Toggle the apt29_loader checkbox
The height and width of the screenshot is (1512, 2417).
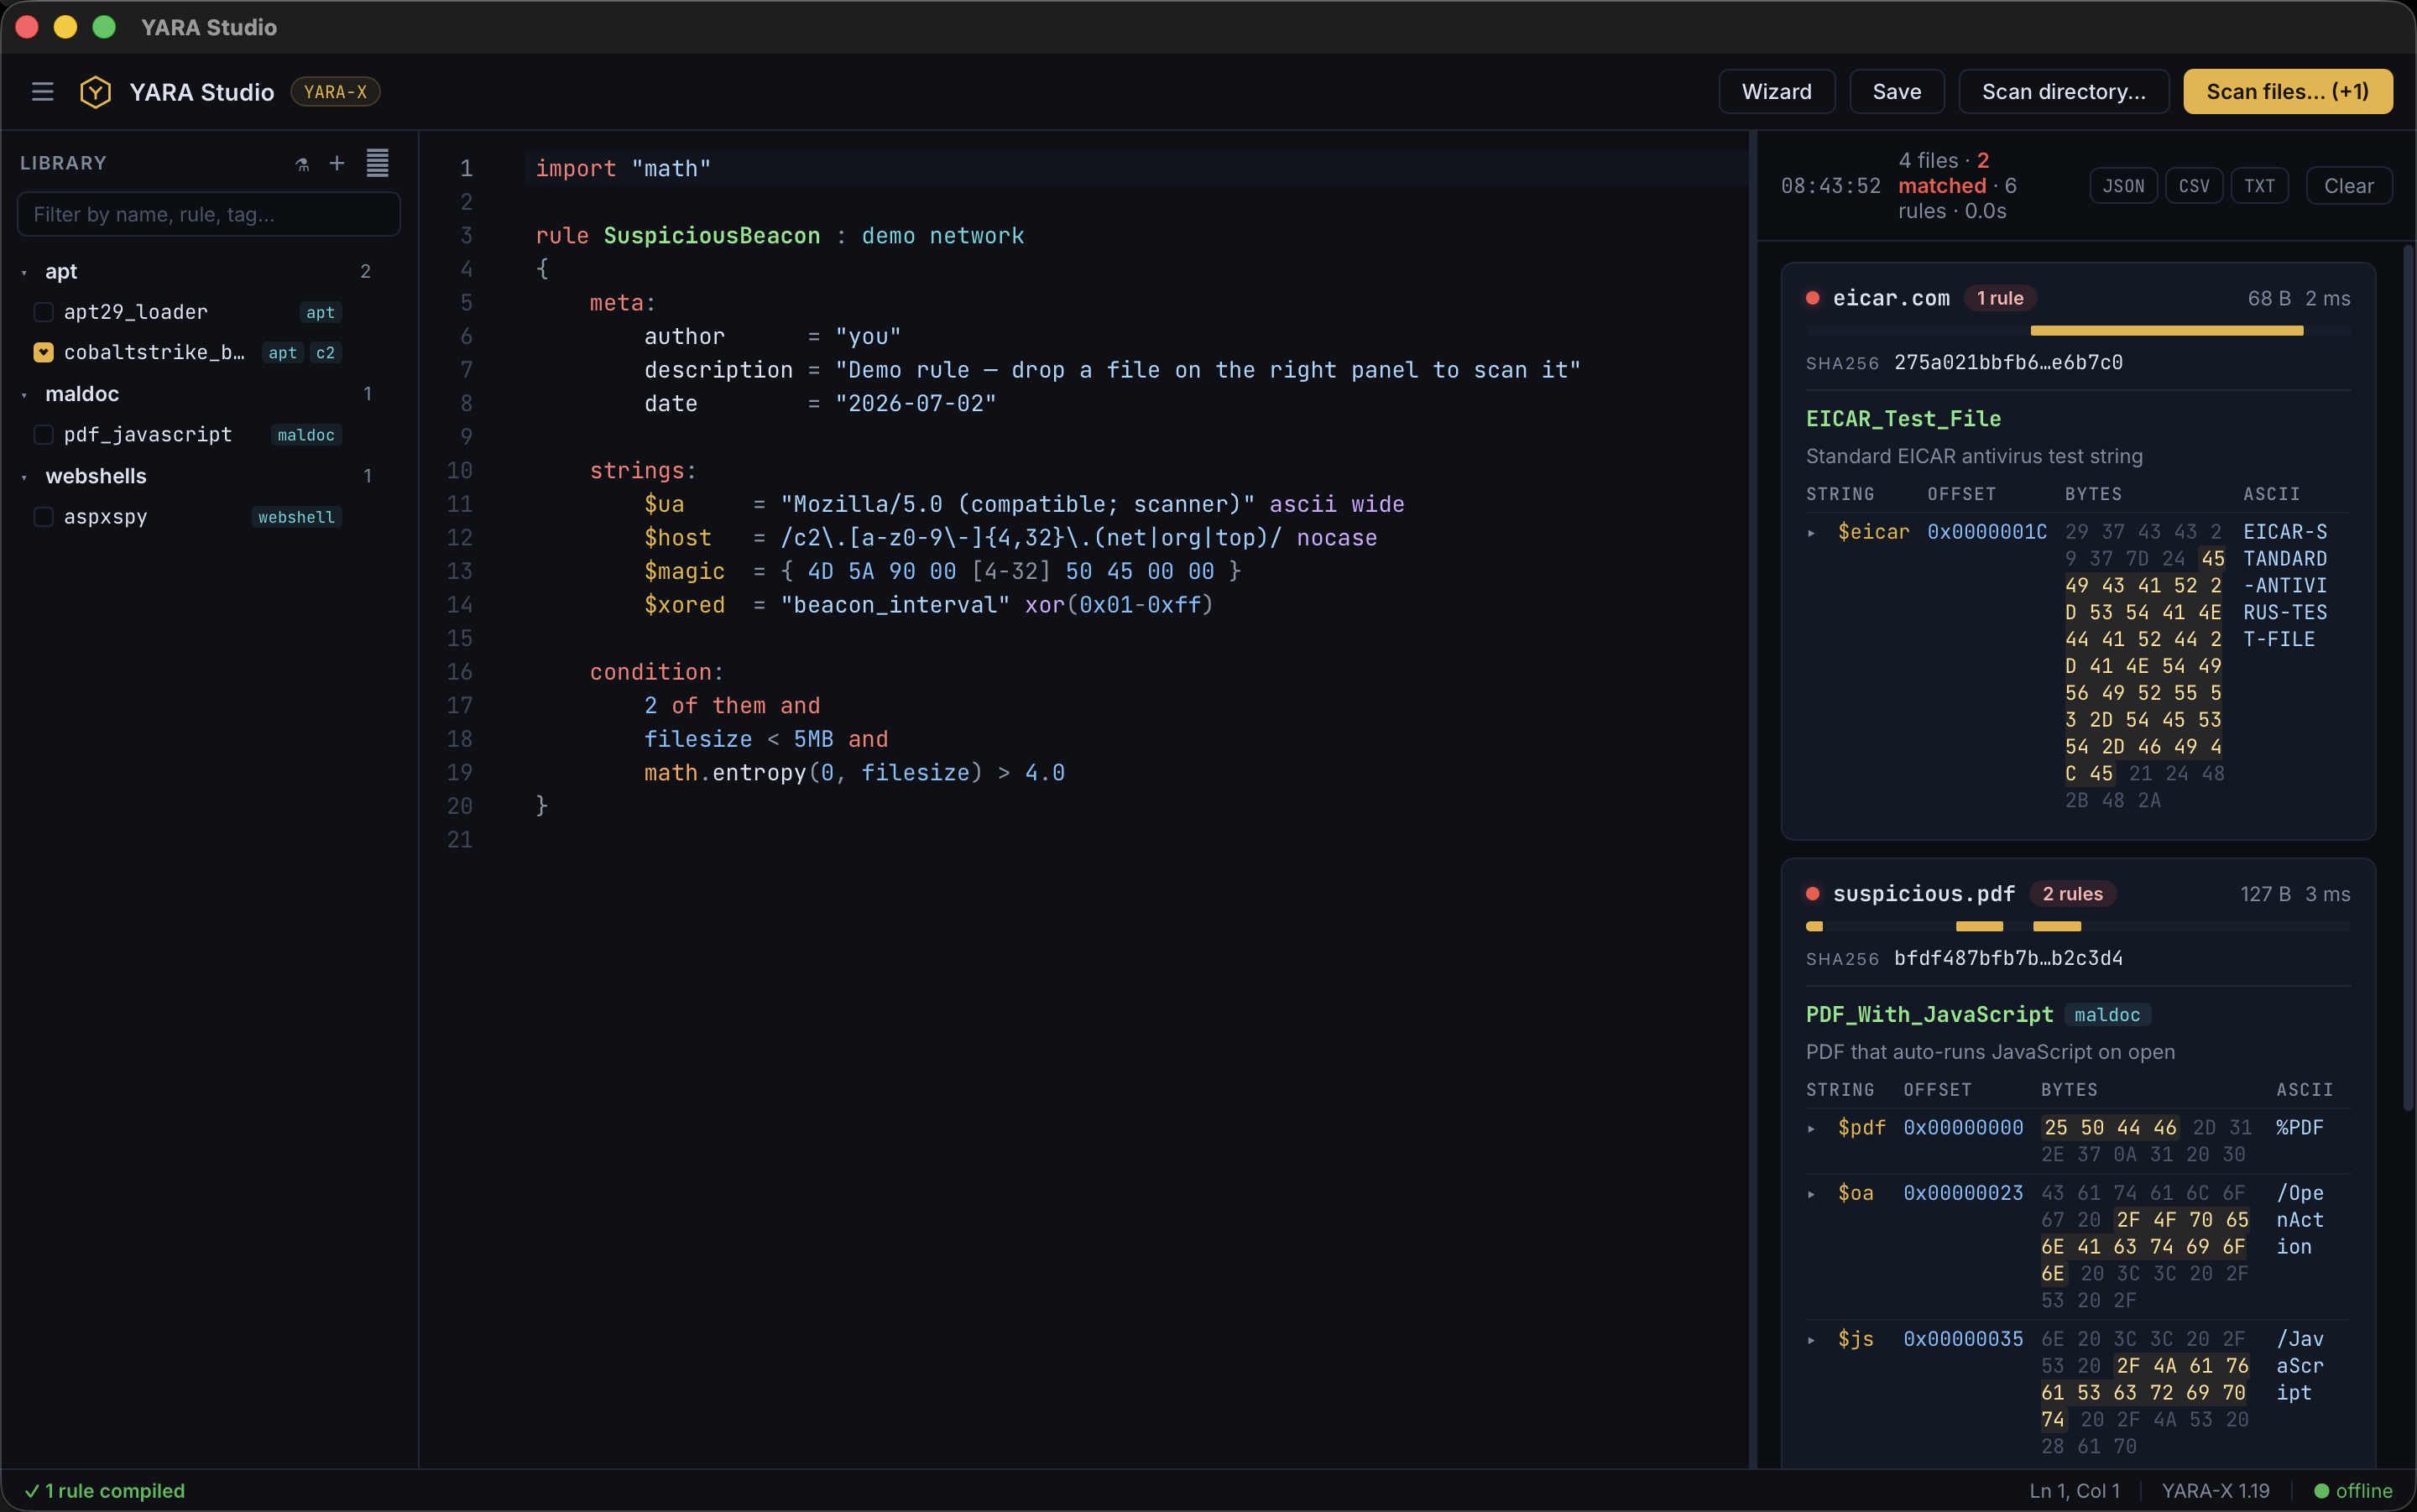tap(43, 312)
